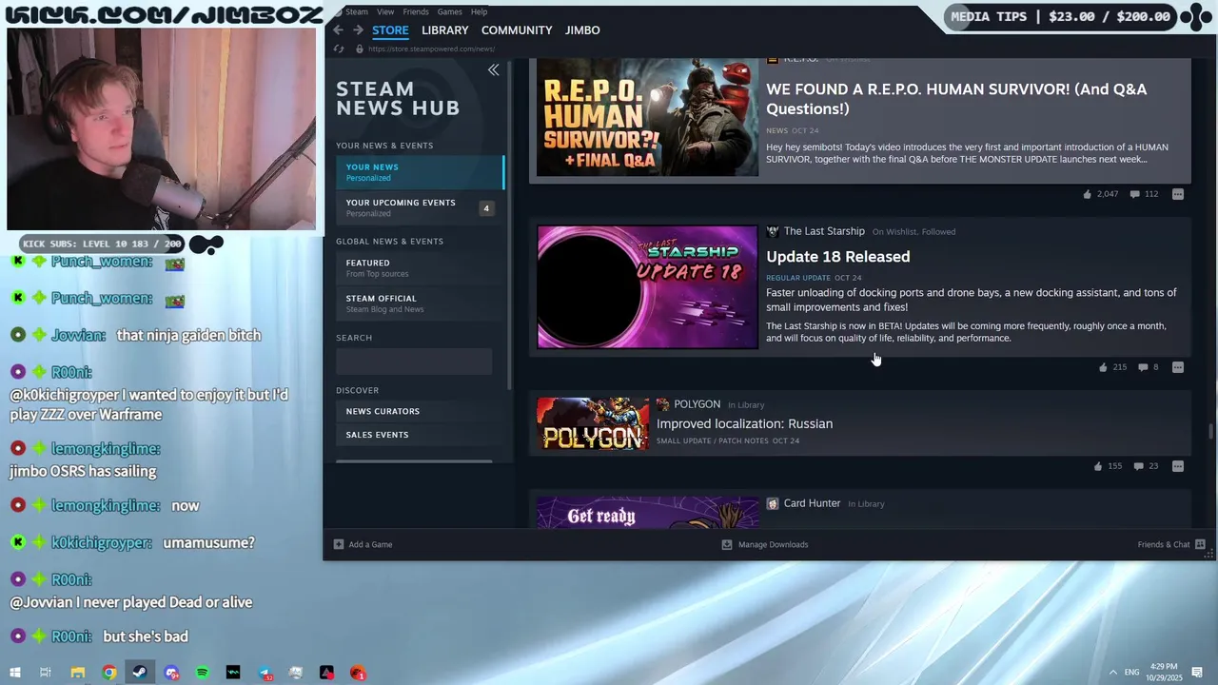Screen dimensions: 1218x685
Task: Select Your Upcoming Events
Action: point(420,207)
